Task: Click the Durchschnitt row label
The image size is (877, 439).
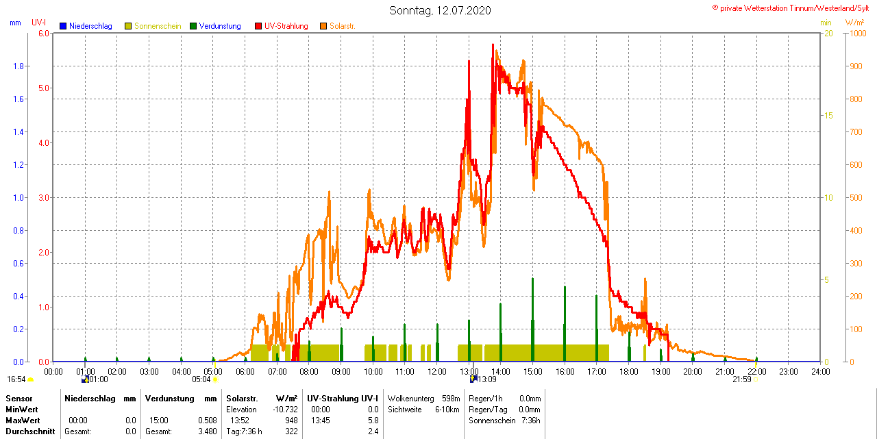Action: coord(30,431)
